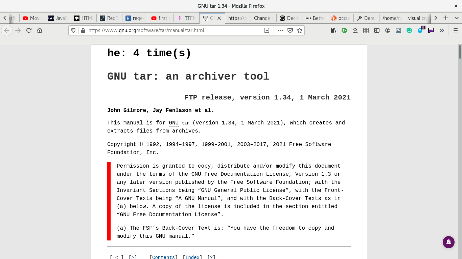462x259 pixels.
Task: Switch to the Debu wrench tab
Action: (366, 18)
